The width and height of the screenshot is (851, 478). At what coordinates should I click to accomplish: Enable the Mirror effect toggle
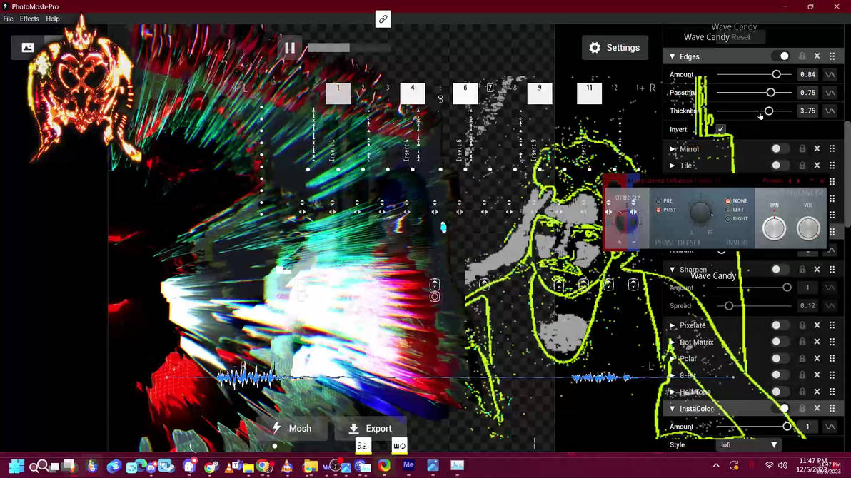click(x=780, y=148)
